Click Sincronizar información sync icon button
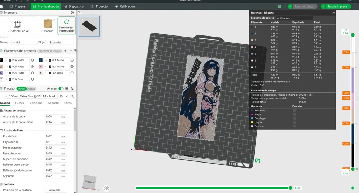This screenshot has height=193, width=359. click(x=67, y=25)
